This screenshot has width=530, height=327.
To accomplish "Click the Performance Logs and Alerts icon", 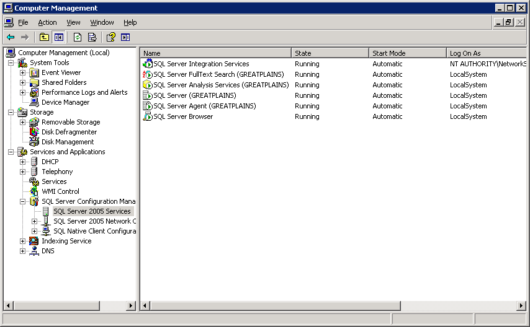I will (34, 92).
